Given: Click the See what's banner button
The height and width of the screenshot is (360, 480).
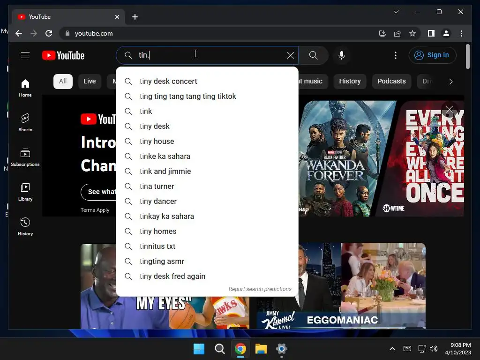Looking at the screenshot, I should coord(98,192).
